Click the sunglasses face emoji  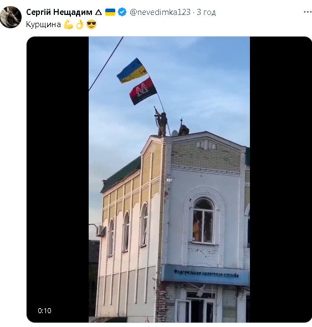(x=91, y=24)
